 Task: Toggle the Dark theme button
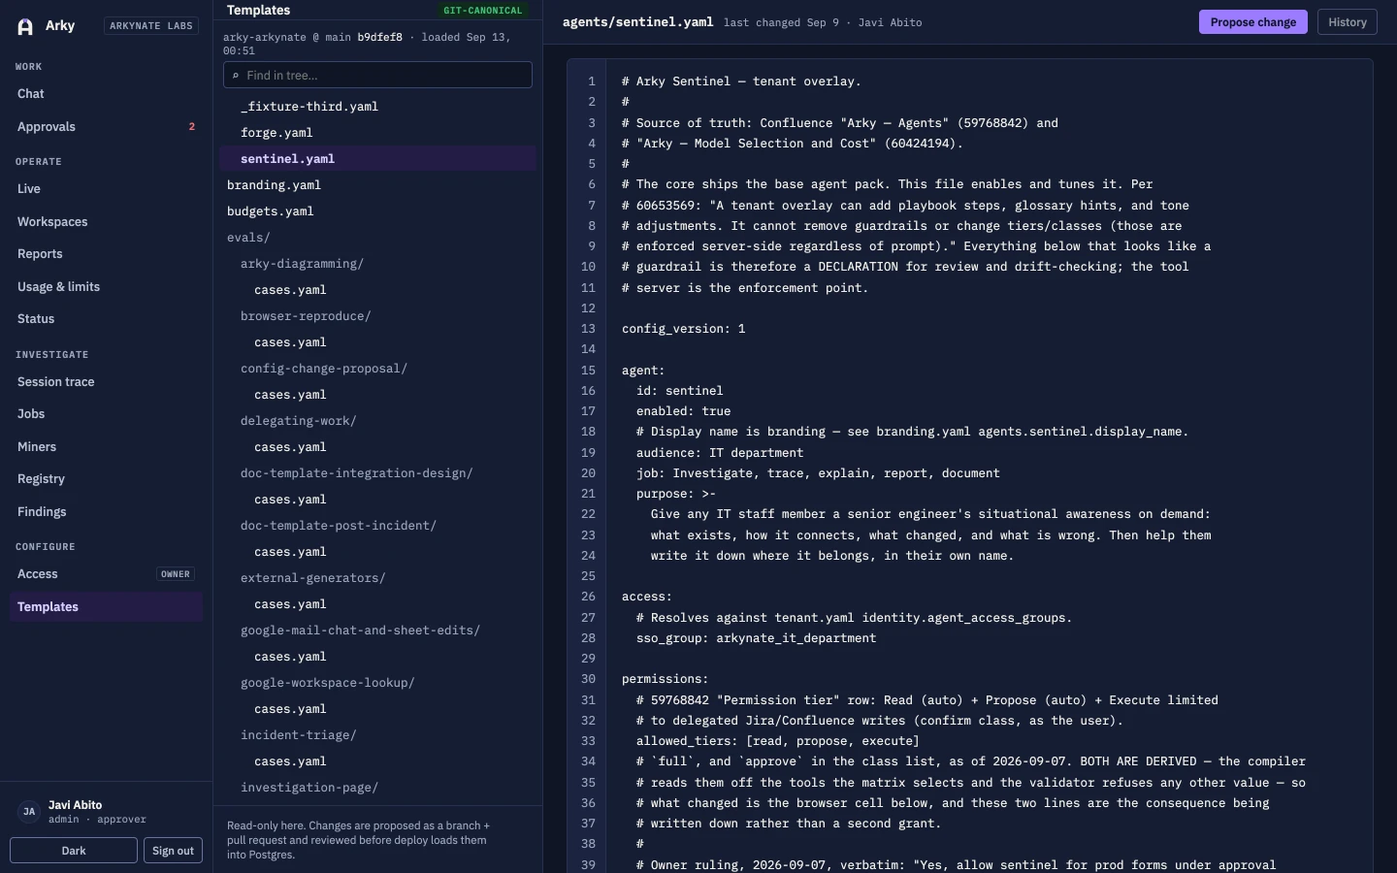click(74, 851)
